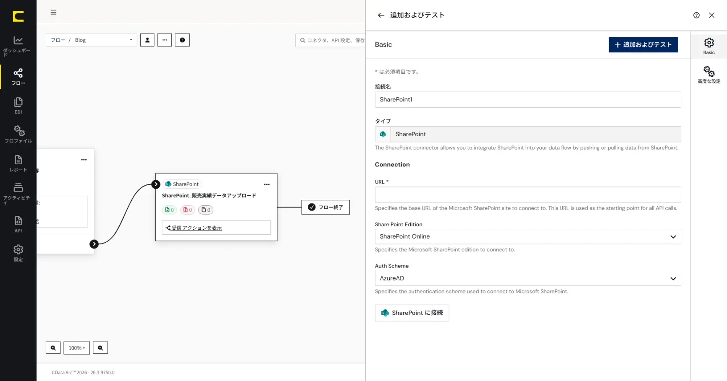The width and height of the screenshot is (727, 381).
Task: Click the 接続名 SharePoint1 input field
Action: (528, 100)
